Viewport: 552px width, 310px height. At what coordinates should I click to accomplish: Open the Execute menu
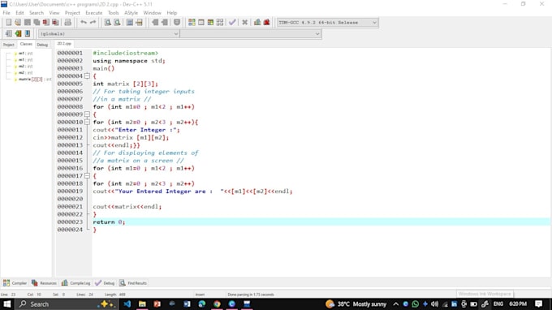tap(94, 13)
